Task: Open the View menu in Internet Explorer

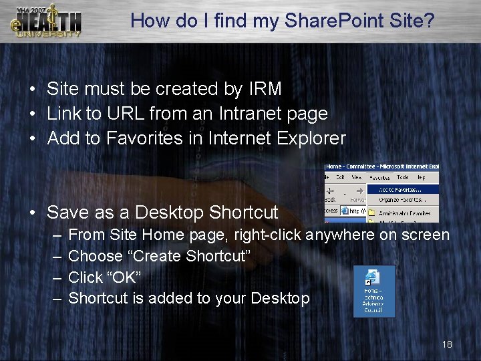Action: coord(357,177)
